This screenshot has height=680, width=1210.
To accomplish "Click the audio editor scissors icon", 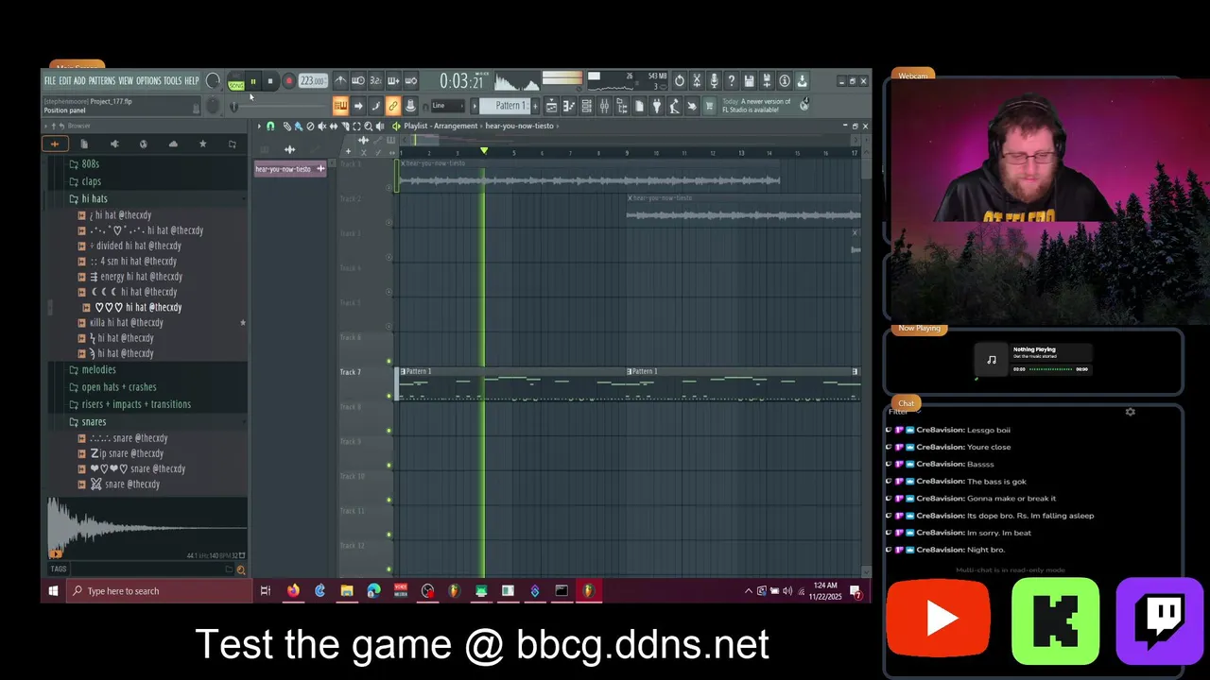I will click(x=697, y=81).
